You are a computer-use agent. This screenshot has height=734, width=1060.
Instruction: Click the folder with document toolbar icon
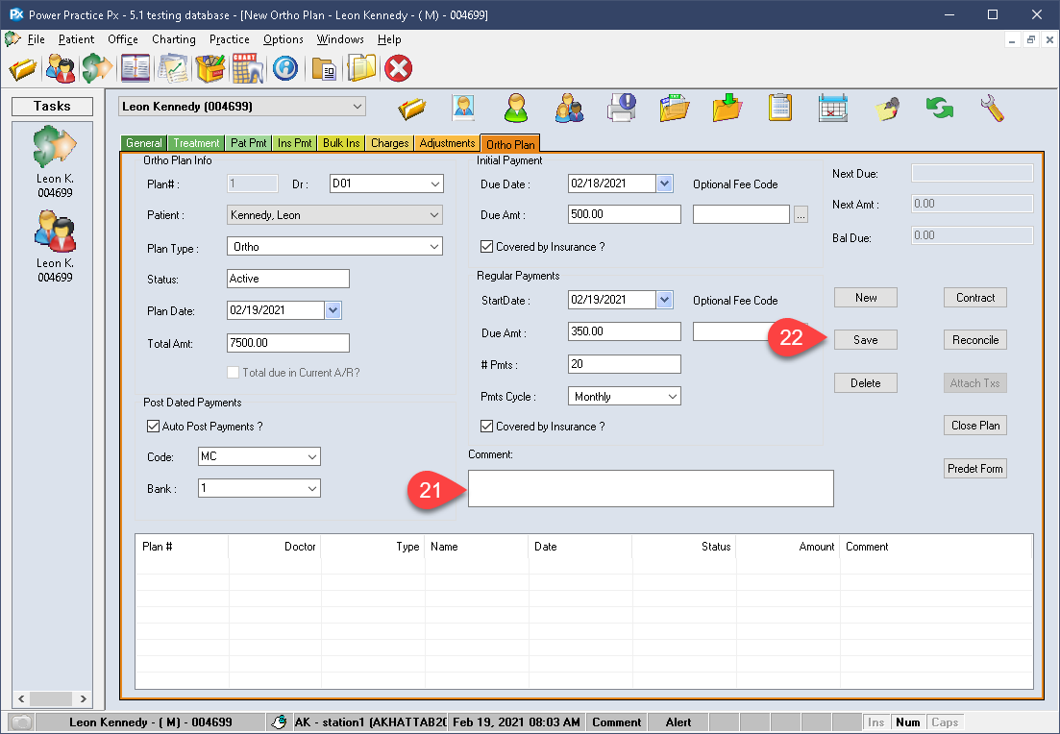324,68
